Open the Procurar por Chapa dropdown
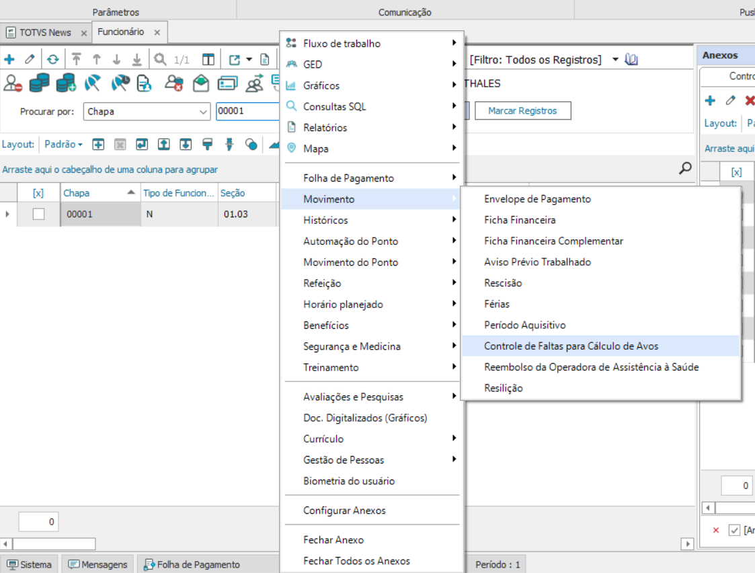 coord(203,112)
